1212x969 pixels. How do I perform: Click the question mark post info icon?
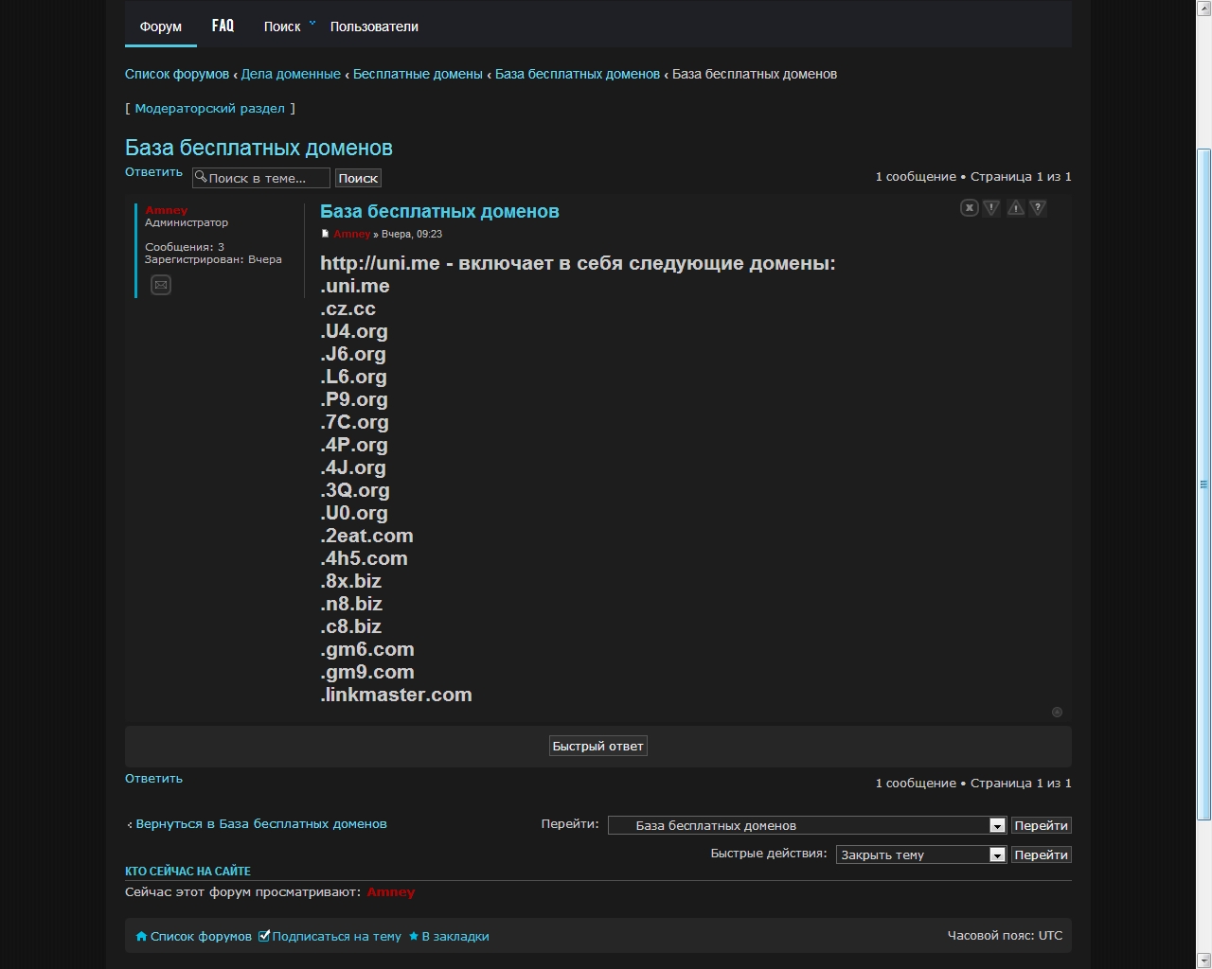click(x=1038, y=208)
